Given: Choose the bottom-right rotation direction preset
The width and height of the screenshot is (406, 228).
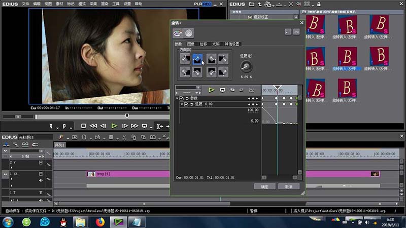Looking at the screenshot, I should [x=223, y=72].
